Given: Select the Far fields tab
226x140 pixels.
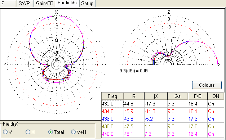Looking at the screenshot, I should point(67,3).
